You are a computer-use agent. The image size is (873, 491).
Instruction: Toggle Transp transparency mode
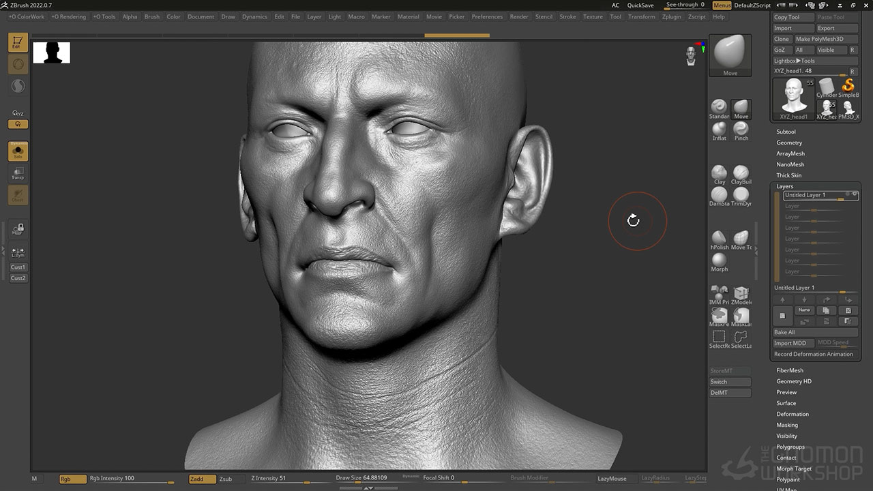click(18, 173)
